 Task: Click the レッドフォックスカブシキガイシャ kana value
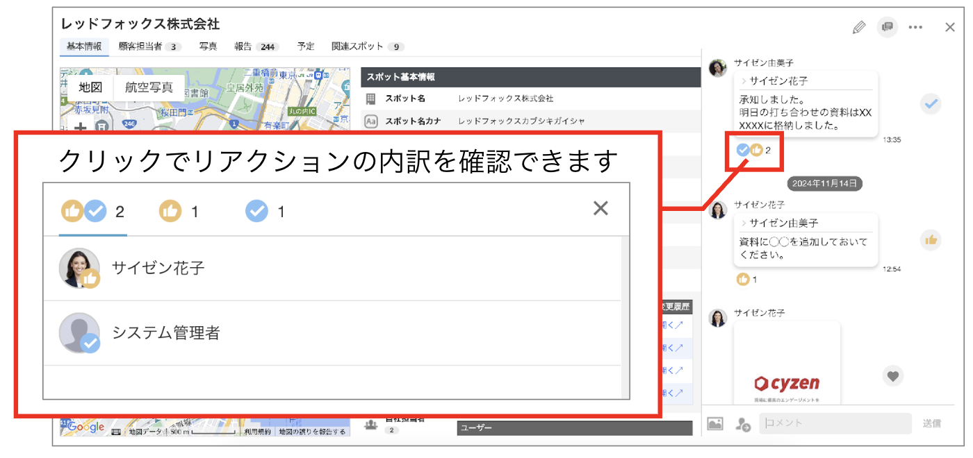click(x=521, y=121)
